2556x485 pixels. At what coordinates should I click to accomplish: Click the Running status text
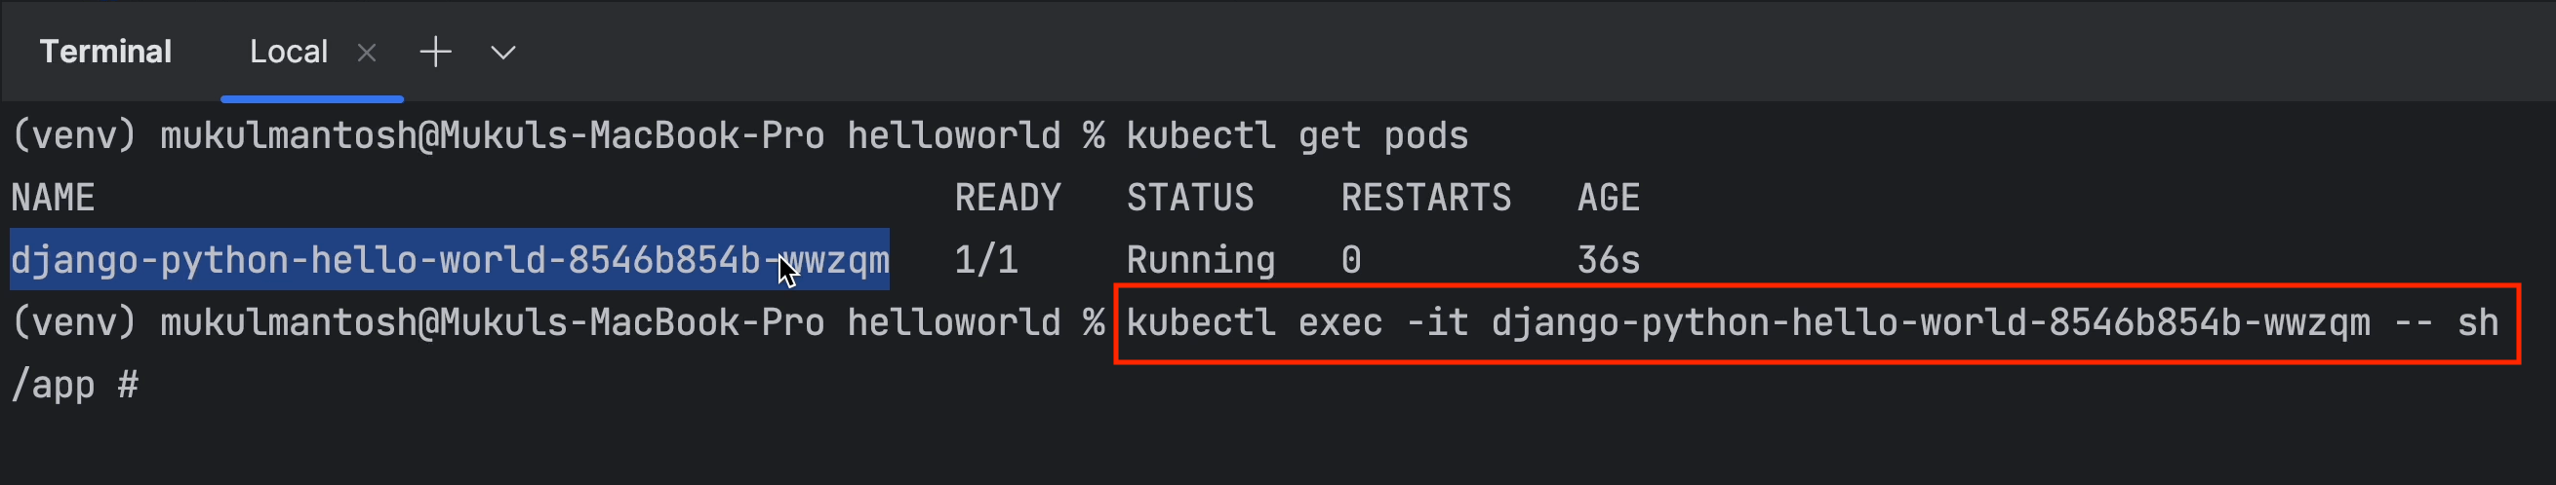1200,260
